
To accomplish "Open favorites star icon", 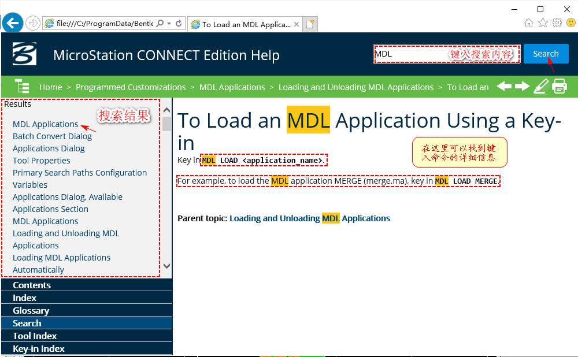I will (543, 23).
